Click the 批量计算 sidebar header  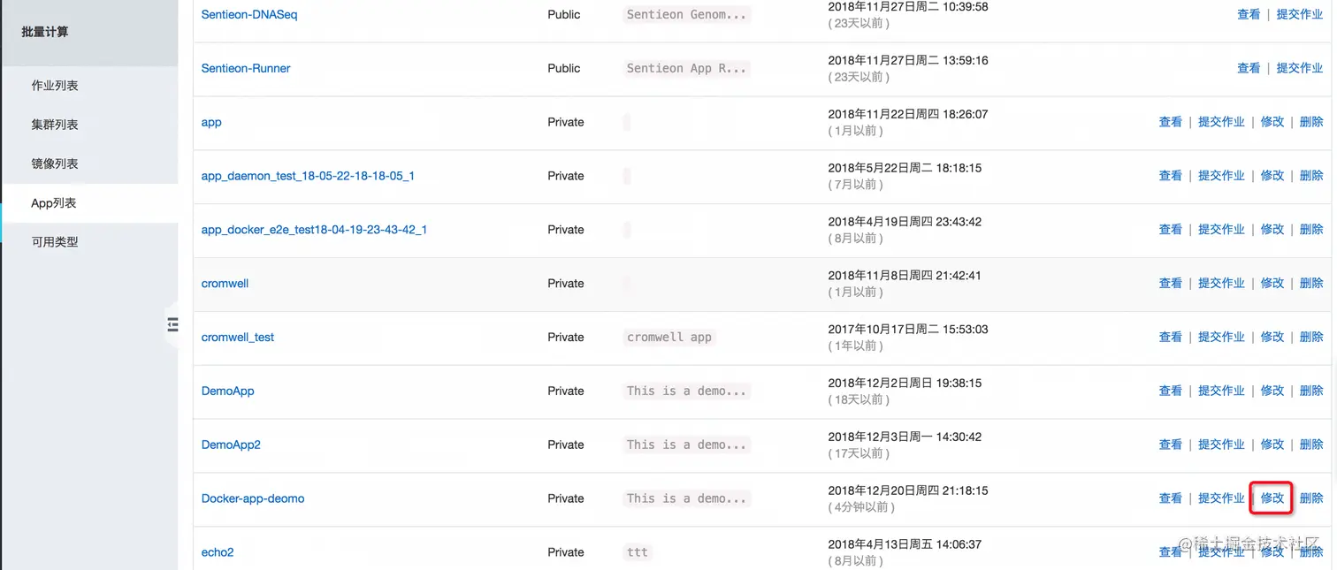(45, 32)
